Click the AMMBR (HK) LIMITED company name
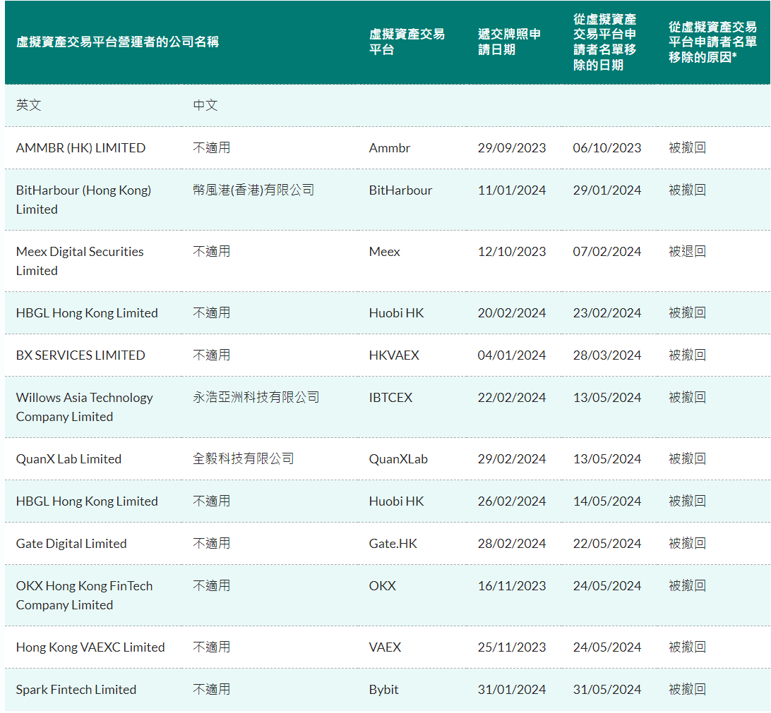771x713 pixels. pos(80,148)
